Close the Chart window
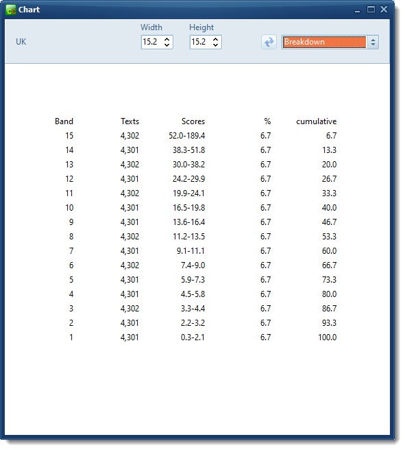Image resolution: width=405 pixels, height=450 pixels. 384,10
